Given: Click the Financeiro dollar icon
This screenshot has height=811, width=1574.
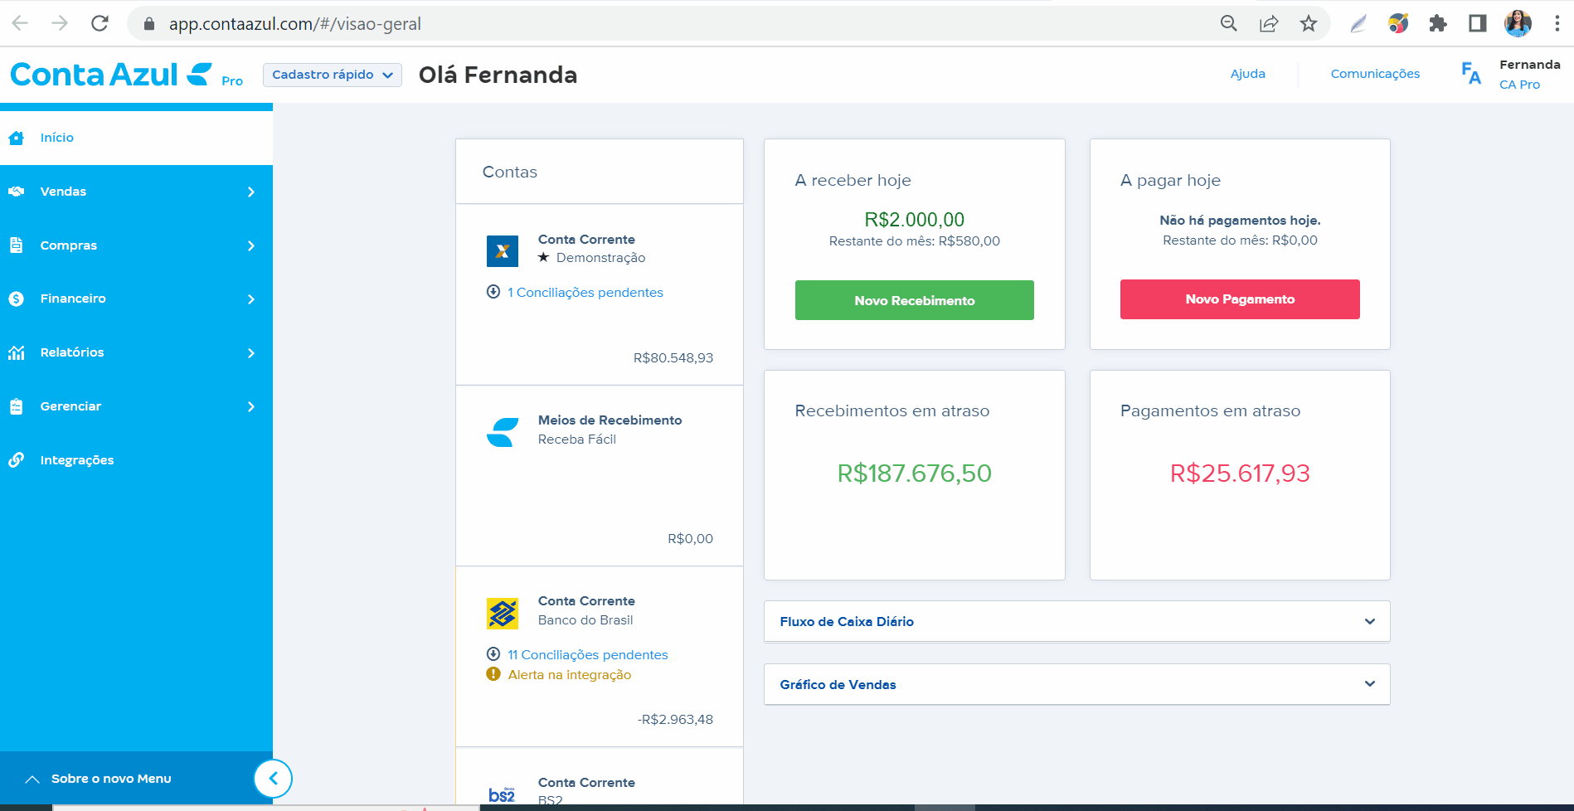Looking at the screenshot, I should [x=17, y=299].
